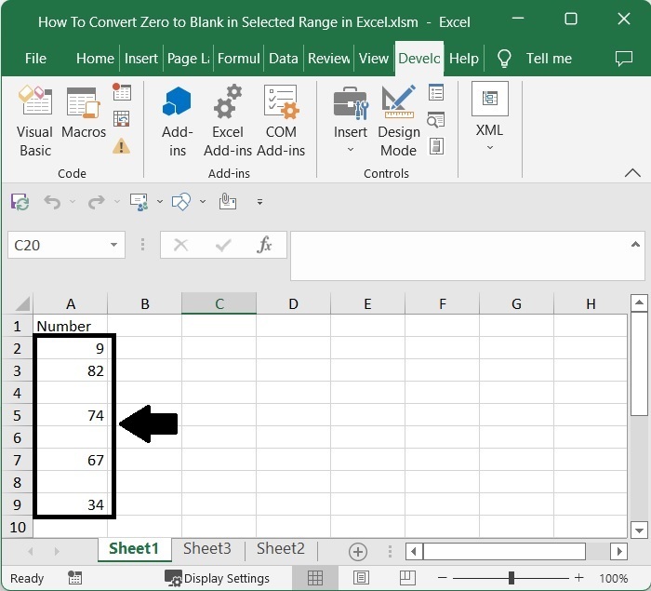Image resolution: width=651 pixels, height=591 pixels.
Task: Switch to Page Layout view
Action: tap(360, 578)
